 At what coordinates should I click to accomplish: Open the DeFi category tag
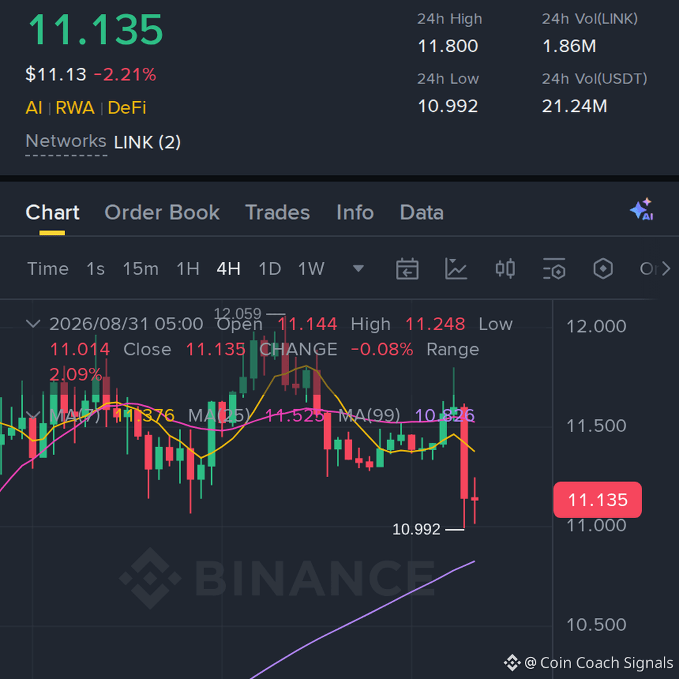pyautogui.click(x=127, y=108)
